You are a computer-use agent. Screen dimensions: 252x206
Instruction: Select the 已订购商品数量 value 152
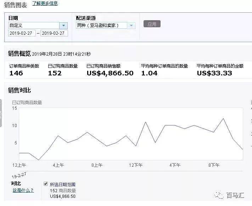55,73
